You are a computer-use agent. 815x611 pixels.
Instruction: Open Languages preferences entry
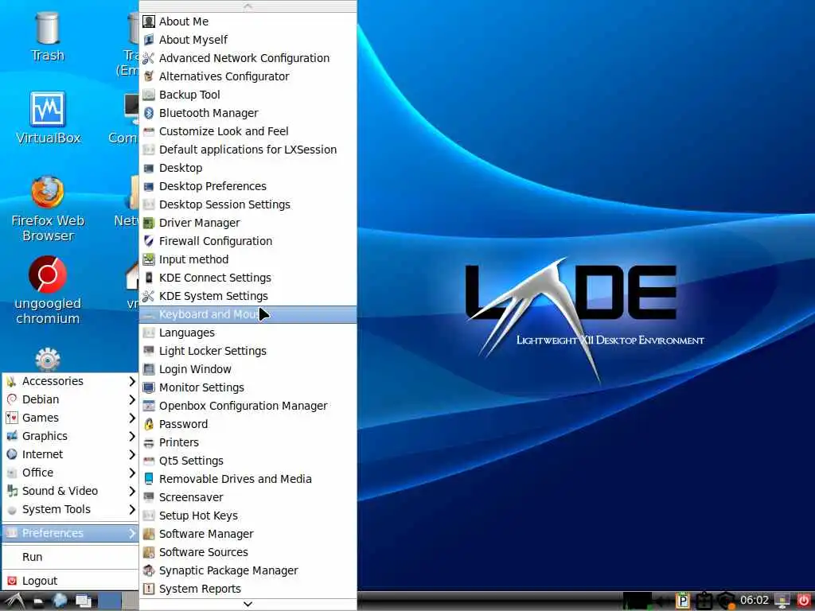pos(248,333)
